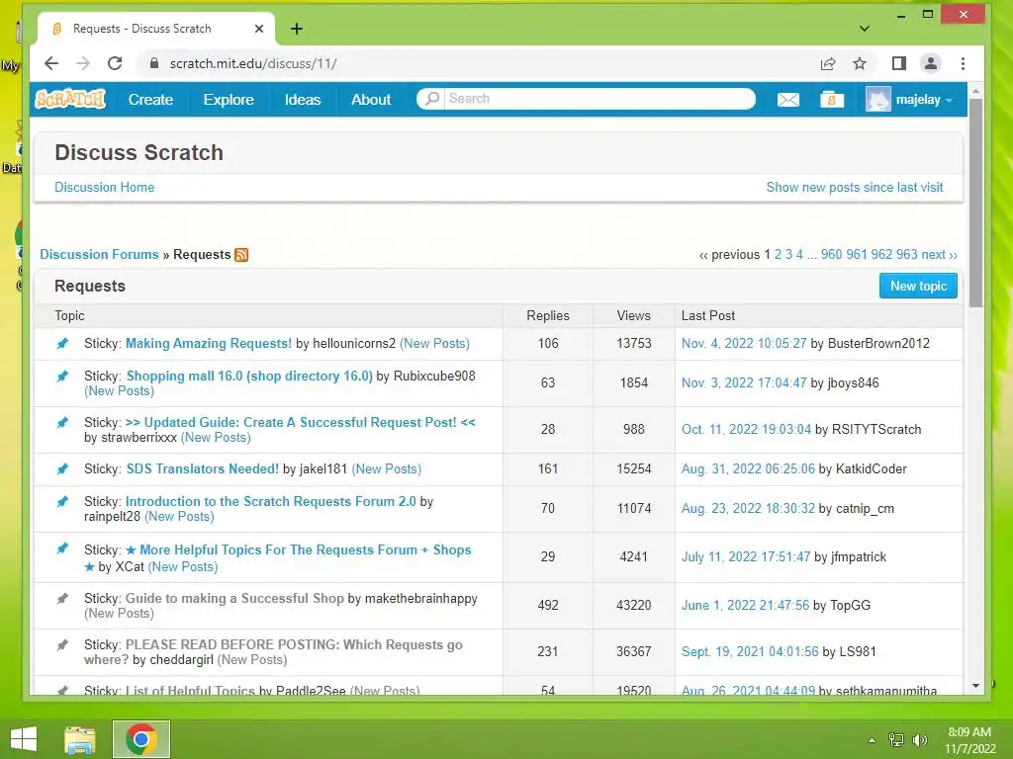Jump to page 963 of Requests
Image resolution: width=1013 pixels, height=759 pixels.
[906, 254]
